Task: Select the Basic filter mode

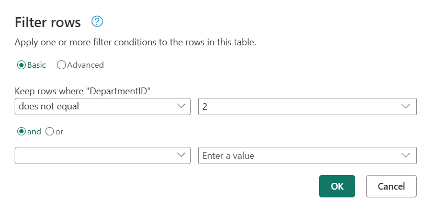Action: coord(21,65)
